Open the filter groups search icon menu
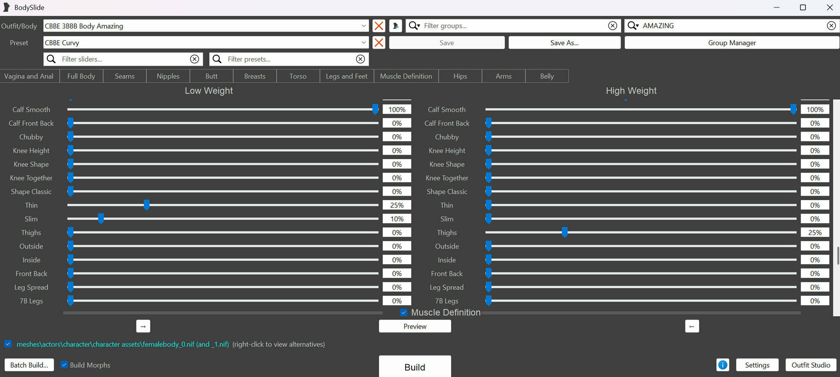This screenshot has width=840, height=377. [x=414, y=26]
